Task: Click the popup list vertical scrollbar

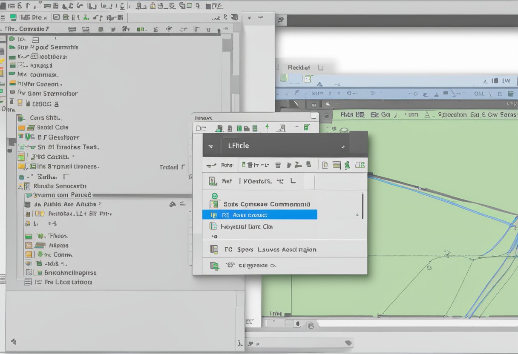Action: pyautogui.click(x=363, y=206)
